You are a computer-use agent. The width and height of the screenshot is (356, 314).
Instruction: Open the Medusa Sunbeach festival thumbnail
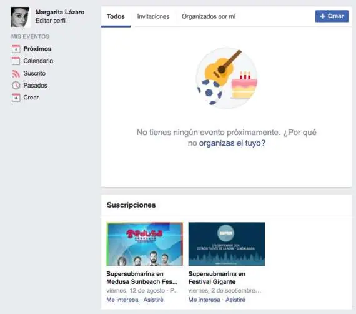coord(145,244)
